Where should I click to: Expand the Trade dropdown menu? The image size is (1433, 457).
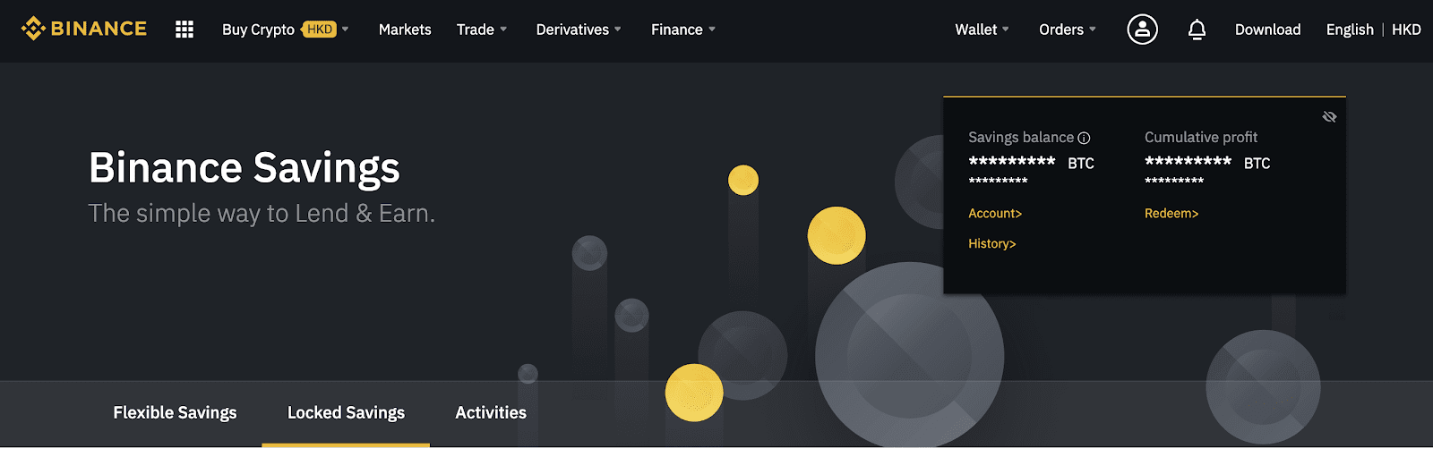(x=482, y=30)
